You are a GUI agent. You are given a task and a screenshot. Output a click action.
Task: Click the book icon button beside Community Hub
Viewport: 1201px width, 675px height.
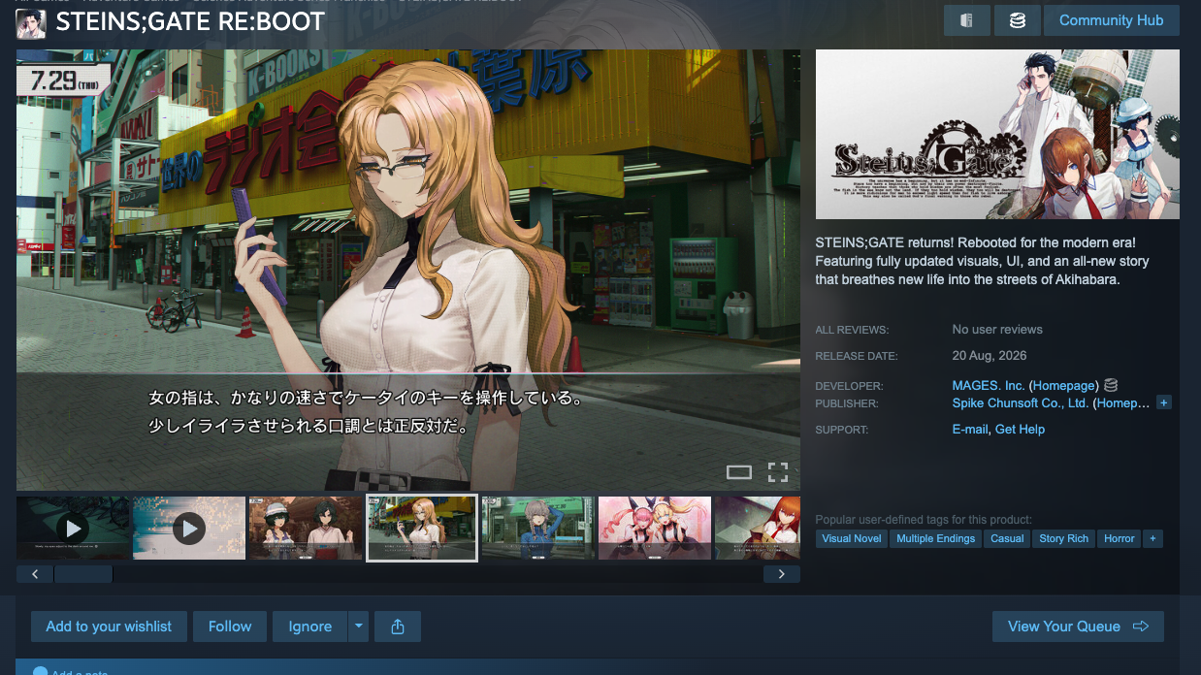pos(967,20)
